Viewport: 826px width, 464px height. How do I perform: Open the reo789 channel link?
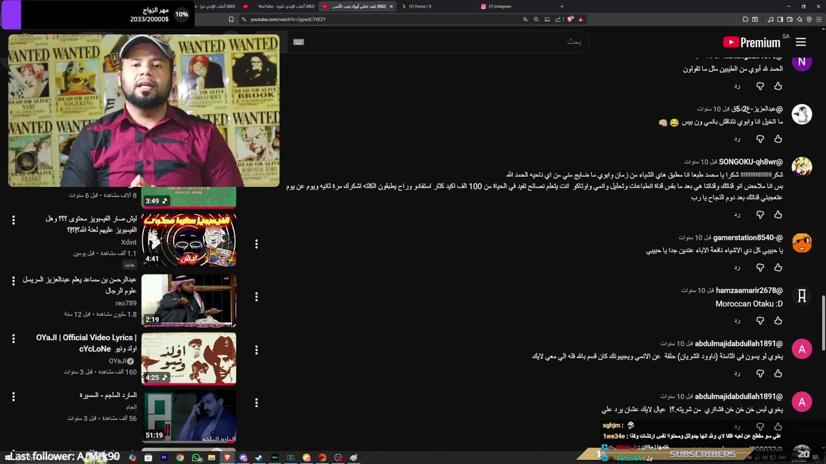pos(126,303)
